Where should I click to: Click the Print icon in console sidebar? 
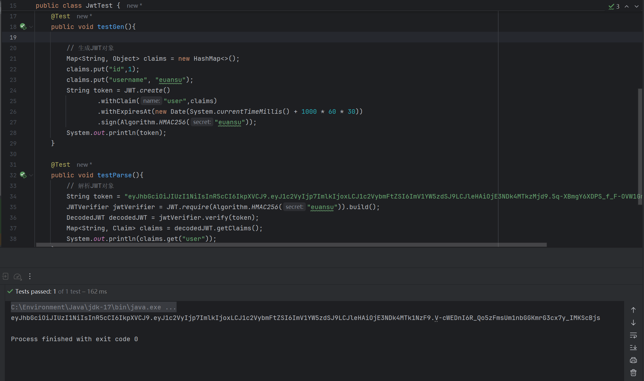click(x=633, y=360)
